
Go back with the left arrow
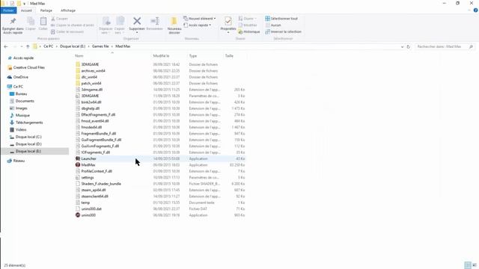pos(6,46)
